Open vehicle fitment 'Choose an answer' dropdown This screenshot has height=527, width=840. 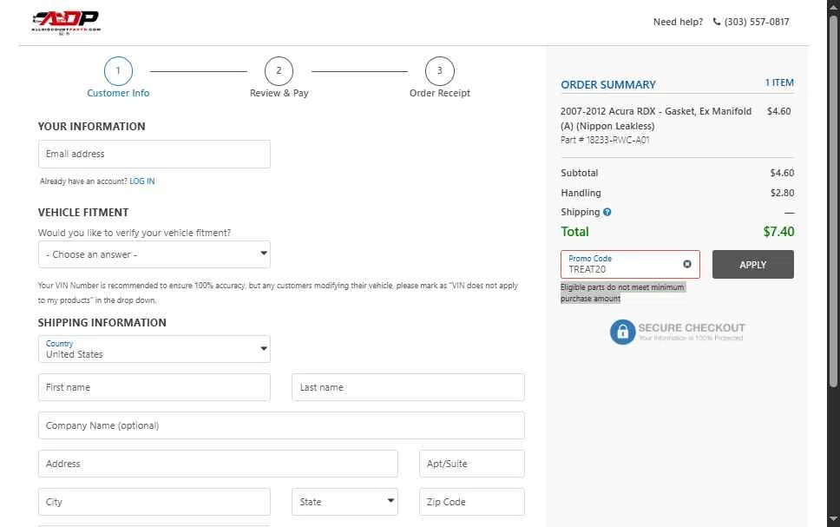(154, 254)
